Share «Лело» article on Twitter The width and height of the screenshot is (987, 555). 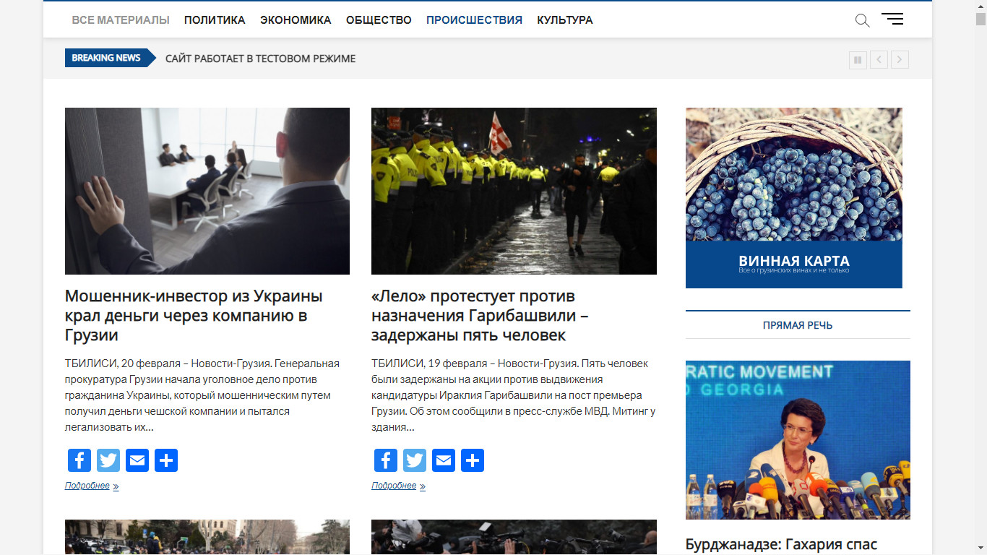coord(415,460)
